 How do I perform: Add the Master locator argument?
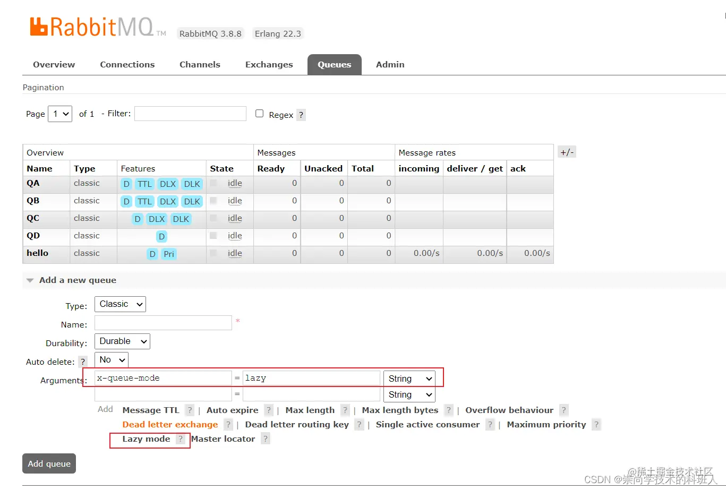coord(223,439)
